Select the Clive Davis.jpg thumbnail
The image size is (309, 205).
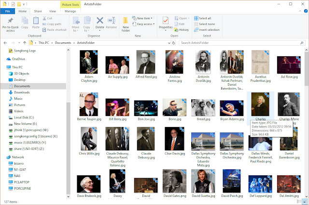(x=175, y=139)
